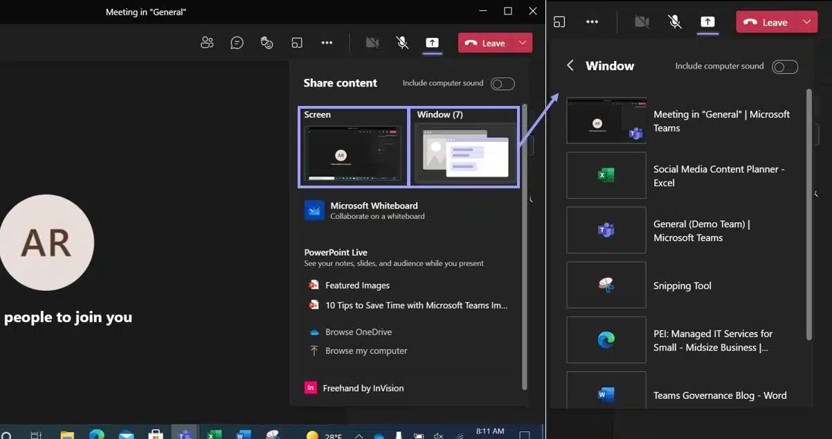Screen dimensions: 832x439
Task: Open the participants list in the meeting toolbar
Action: 207,43
